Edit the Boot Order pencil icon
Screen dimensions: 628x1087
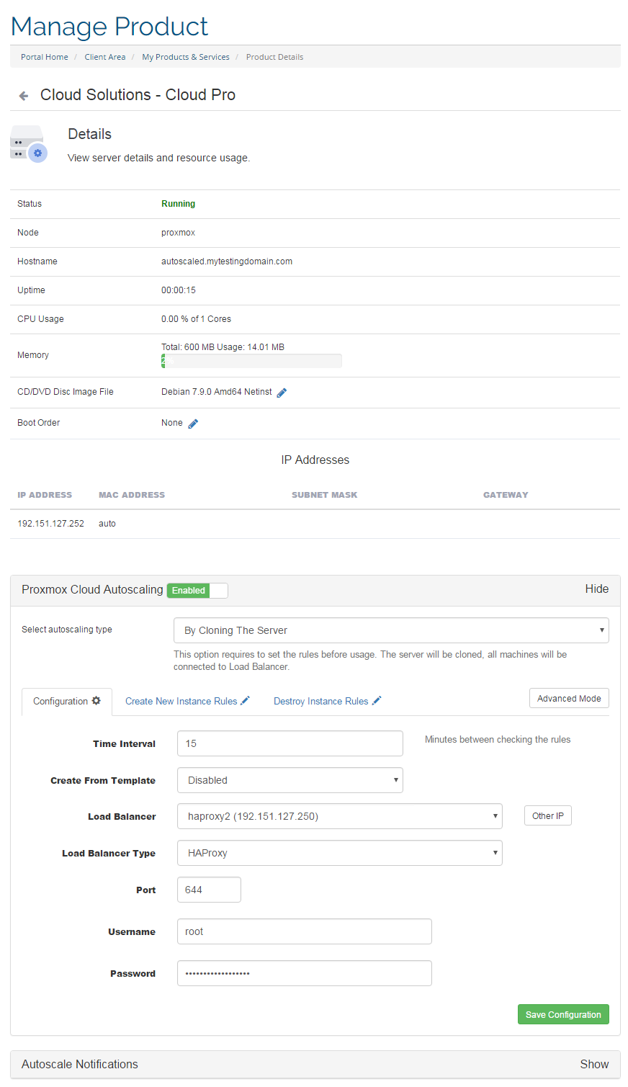tap(193, 424)
